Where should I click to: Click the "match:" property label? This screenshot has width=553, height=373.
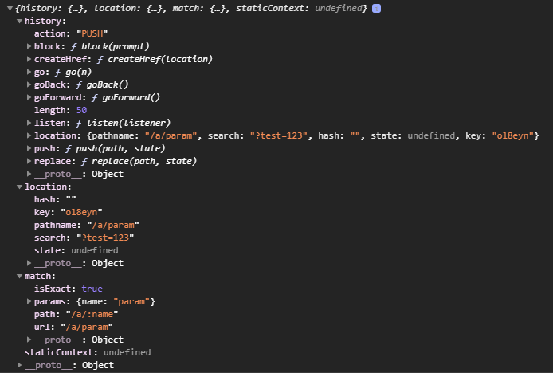point(40,276)
